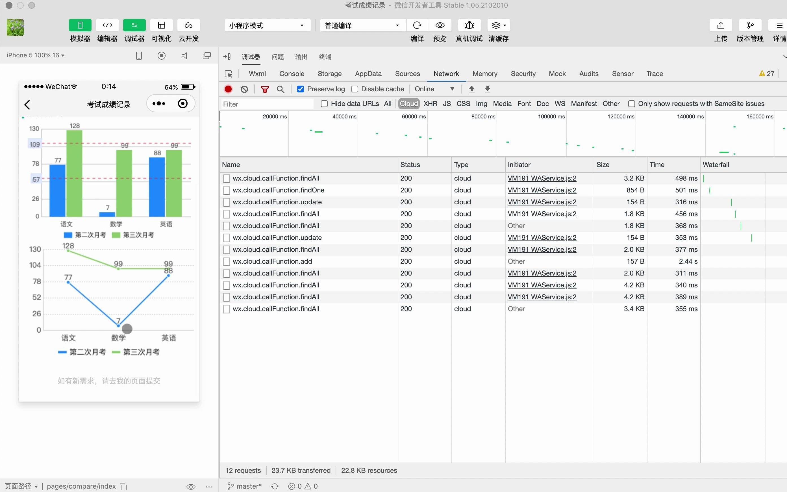Click the compile 编译 refresh icon

pyautogui.click(x=417, y=25)
